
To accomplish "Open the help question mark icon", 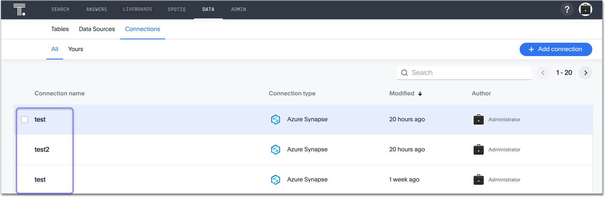I will (567, 10).
